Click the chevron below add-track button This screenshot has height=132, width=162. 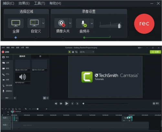tap(8, 115)
